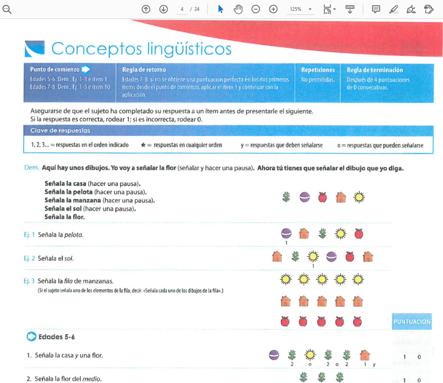Select the Highlight text tool
This screenshot has width=443, height=383.
click(393, 9)
